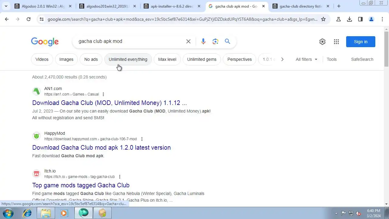Open the three-dot menu beside the HappyMod result

(142, 139)
